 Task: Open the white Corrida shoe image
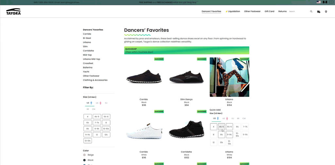click(x=144, y=130)
